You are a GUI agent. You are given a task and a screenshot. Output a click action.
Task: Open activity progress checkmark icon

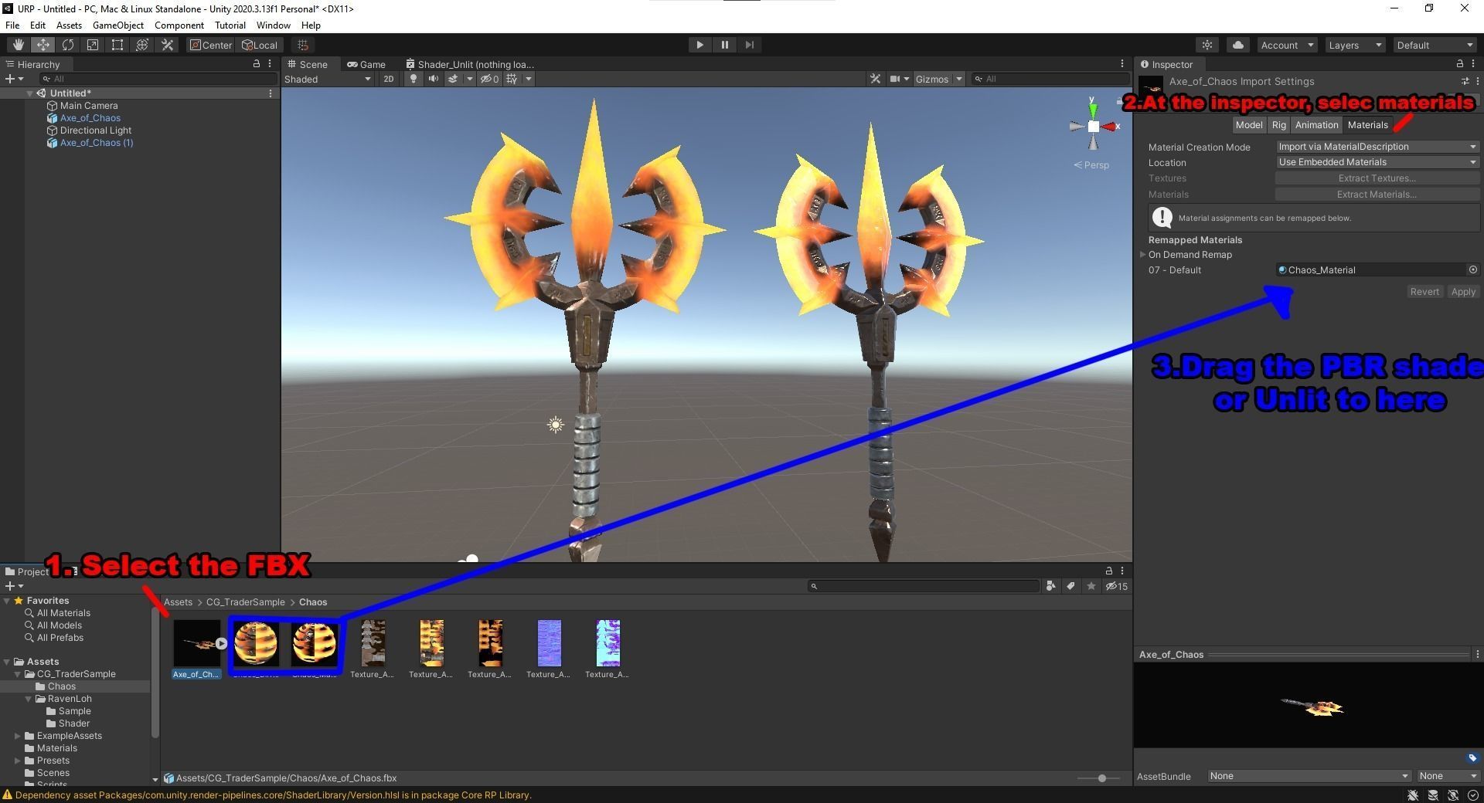click(1472, 795)
